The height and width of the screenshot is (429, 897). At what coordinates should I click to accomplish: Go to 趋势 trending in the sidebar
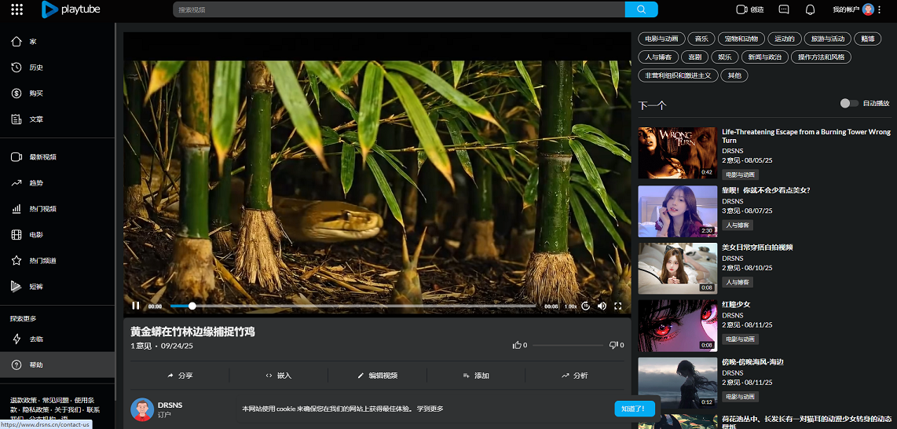(37, 182)
